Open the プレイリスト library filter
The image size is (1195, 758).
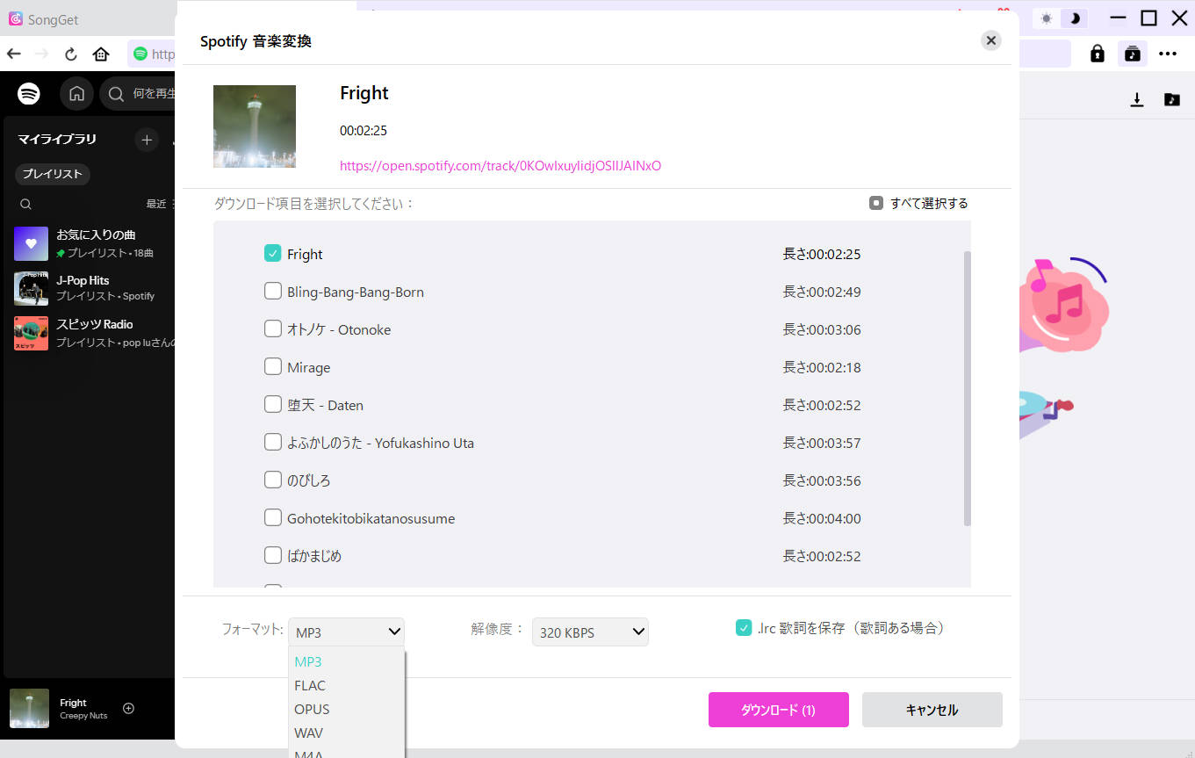click(x=52, y=174)
